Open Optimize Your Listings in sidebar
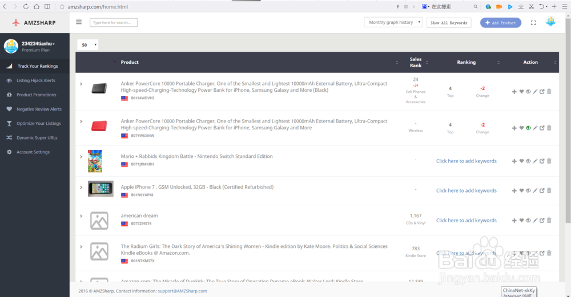This screenshot has height=297, width=571. pos(35,123)
